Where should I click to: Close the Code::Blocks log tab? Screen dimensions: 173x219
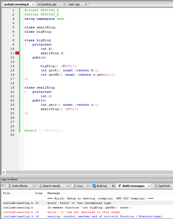[x=34, y=186]
